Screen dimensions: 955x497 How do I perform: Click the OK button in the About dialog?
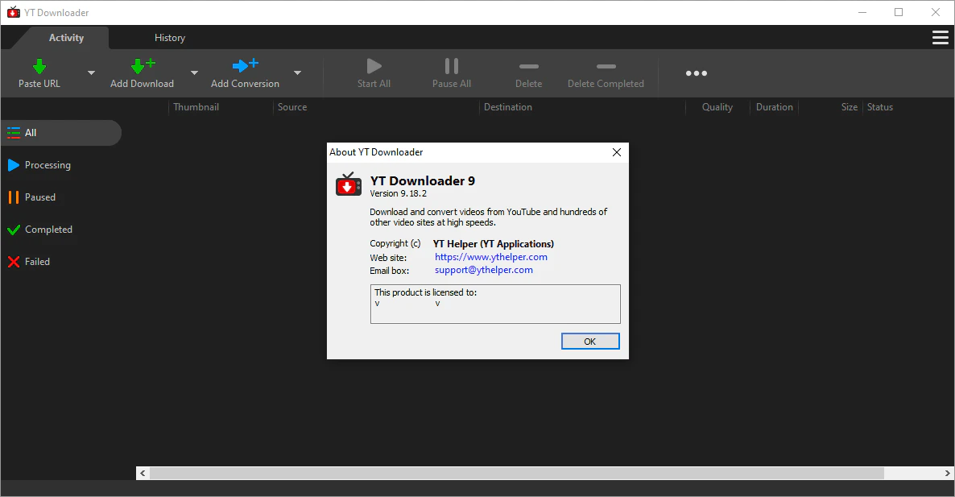[x=590, y=341]
